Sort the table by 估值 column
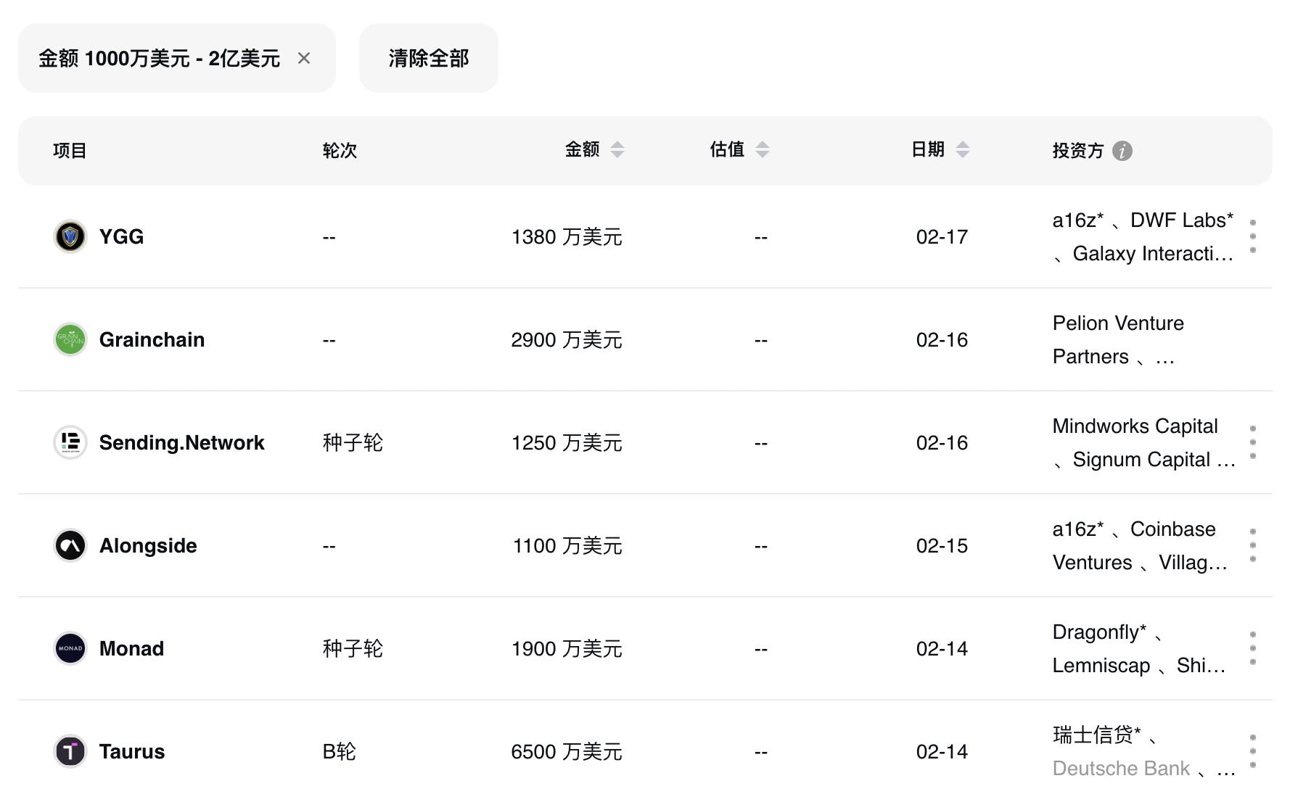Image resolution: width=1290 pixels, height=802 pixels. click(x=762, y=150)
